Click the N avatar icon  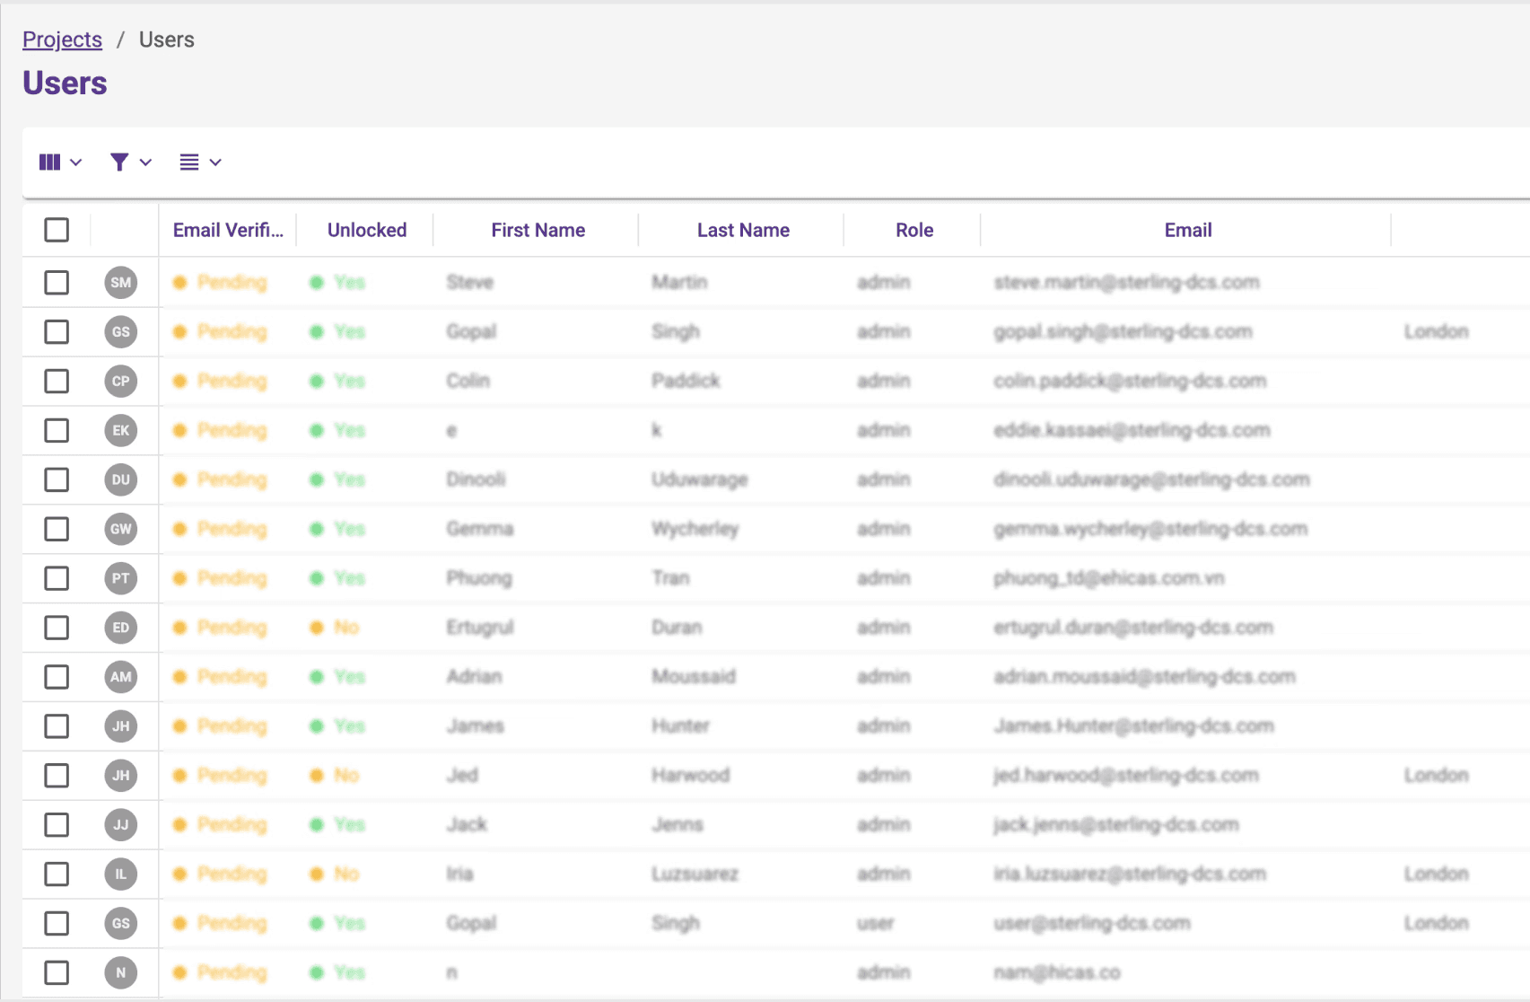121,972
